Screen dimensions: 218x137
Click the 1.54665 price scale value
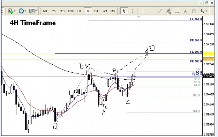pyautogui.click(x=209, y=94)
